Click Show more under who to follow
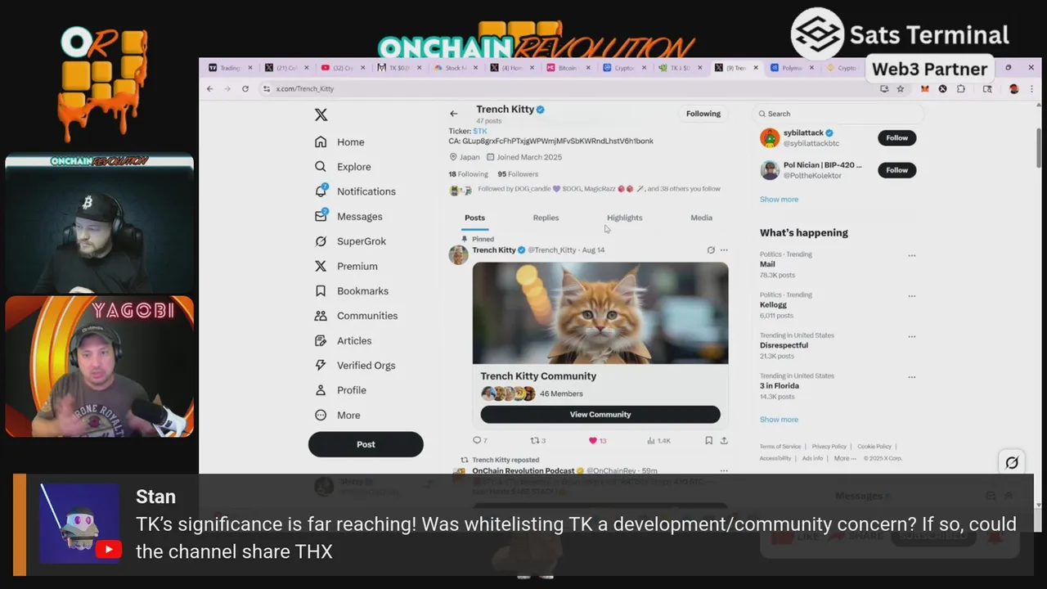The width and height of the screenshot is (1047, 589). click(779, 199)
